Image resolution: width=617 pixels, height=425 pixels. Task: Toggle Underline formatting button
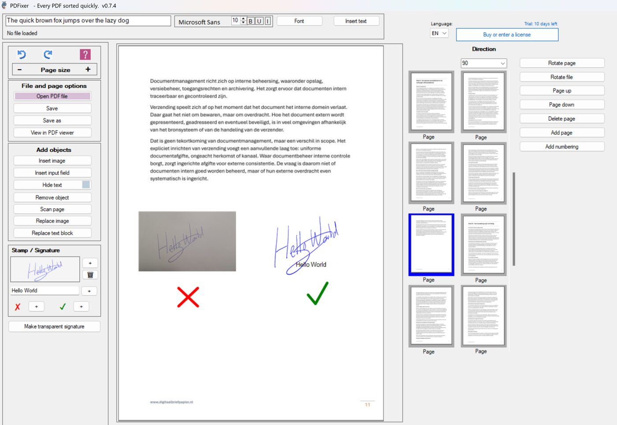pyautogui.click(x=259, y=21)
